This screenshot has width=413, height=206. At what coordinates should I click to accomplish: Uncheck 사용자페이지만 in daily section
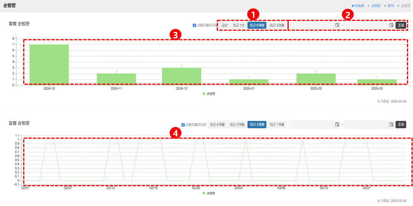pyautogui.click(x=183, y=125)
